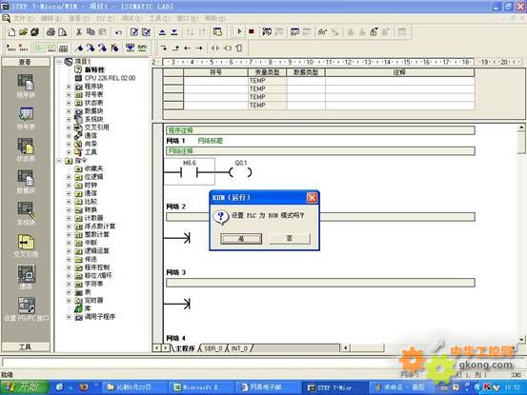Undo the last edit with the undo arrow

pyautogui.click(x=118, y=32)
